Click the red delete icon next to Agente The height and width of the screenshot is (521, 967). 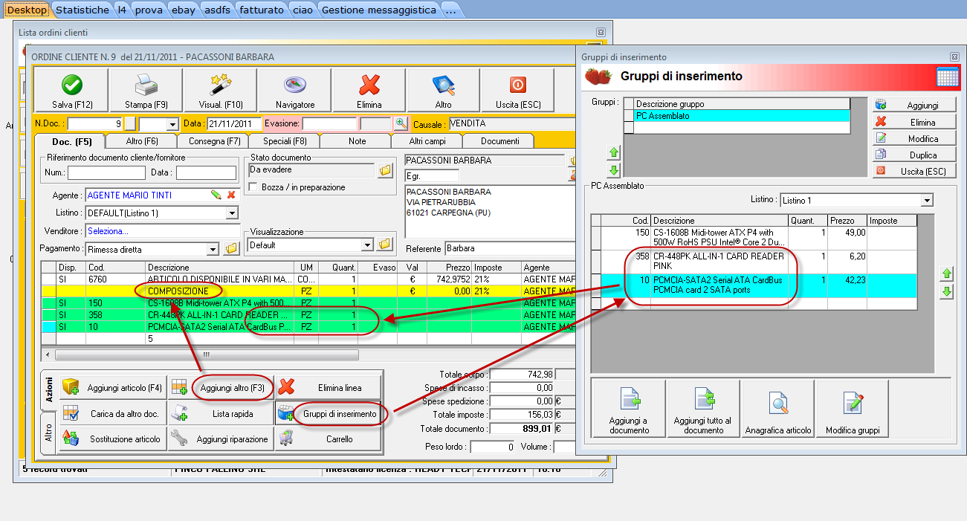point(231,195)
